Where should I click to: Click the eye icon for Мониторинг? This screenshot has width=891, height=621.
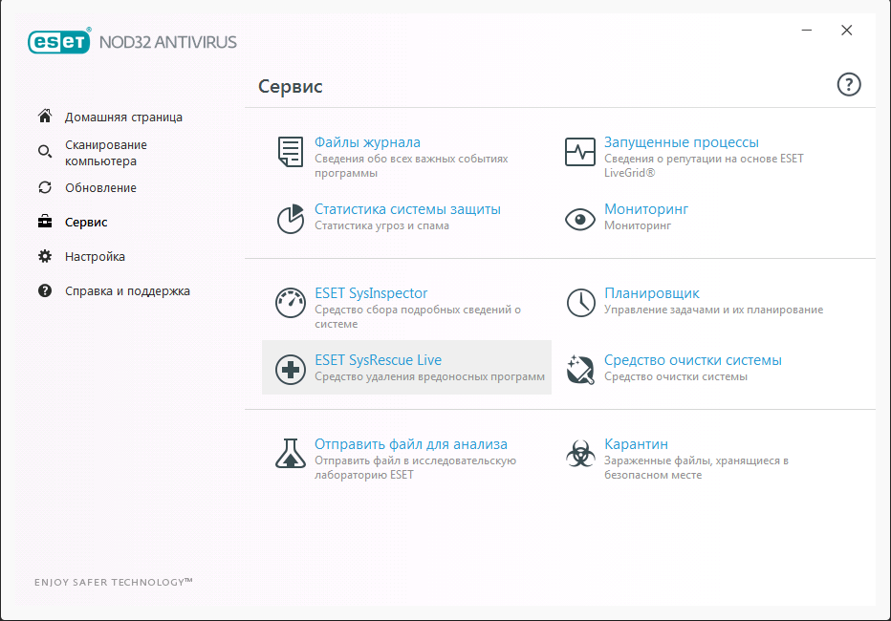(x=580, y=219)
